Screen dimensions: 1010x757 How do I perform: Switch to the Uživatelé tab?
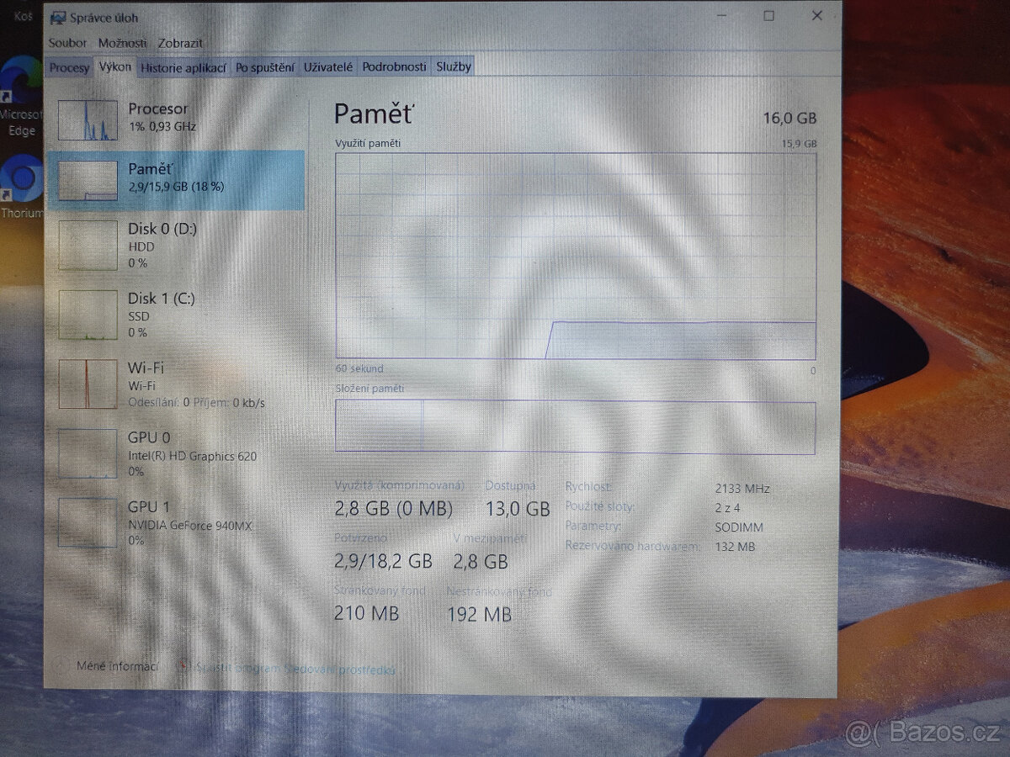(x=327, y=67)
